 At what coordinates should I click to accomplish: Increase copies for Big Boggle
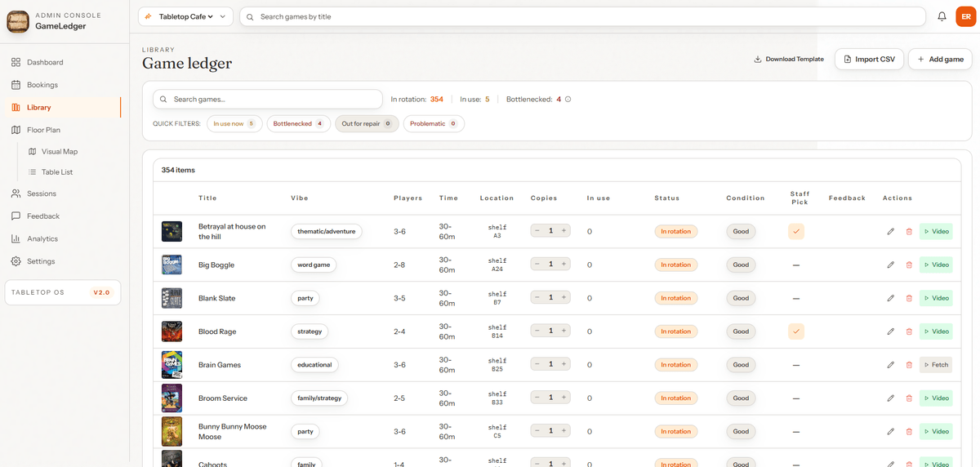(563, 265)
